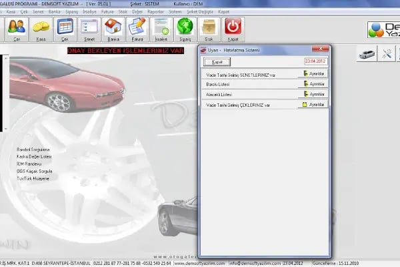Screen dimensions: 400x267
Task: Click the date field 23.04.2012
Action: [315, 61]
